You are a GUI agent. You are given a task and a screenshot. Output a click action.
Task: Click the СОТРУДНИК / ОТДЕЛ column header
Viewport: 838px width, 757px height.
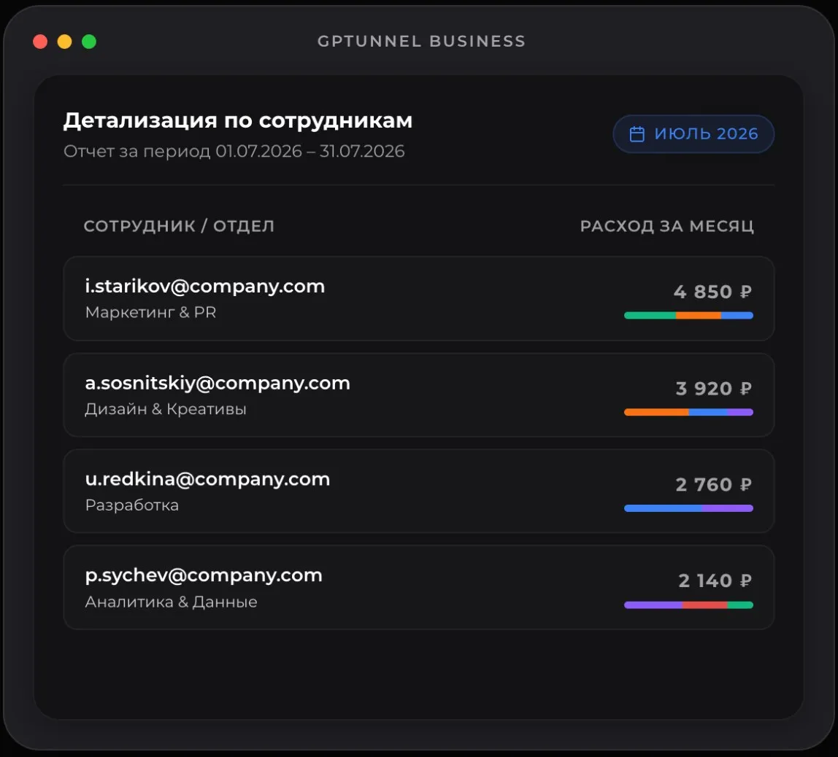click(x=179, y=226)
